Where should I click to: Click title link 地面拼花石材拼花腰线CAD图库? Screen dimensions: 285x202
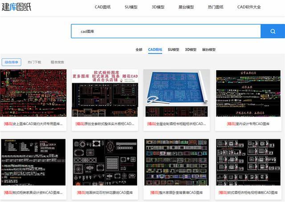(105, 193)
